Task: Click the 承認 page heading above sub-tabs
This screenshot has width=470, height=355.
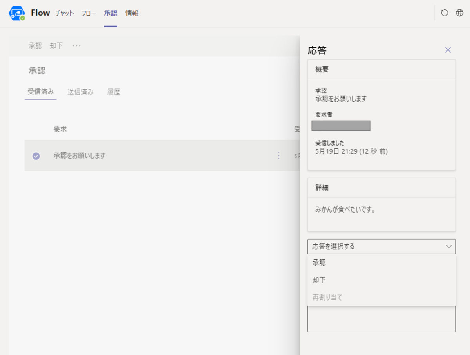Action: click(x=37, y=71)
